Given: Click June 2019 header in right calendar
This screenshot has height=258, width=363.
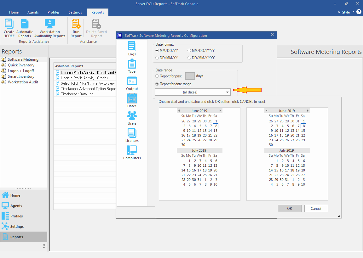Looking at the screenshot, I should click(x=287, y=111).
